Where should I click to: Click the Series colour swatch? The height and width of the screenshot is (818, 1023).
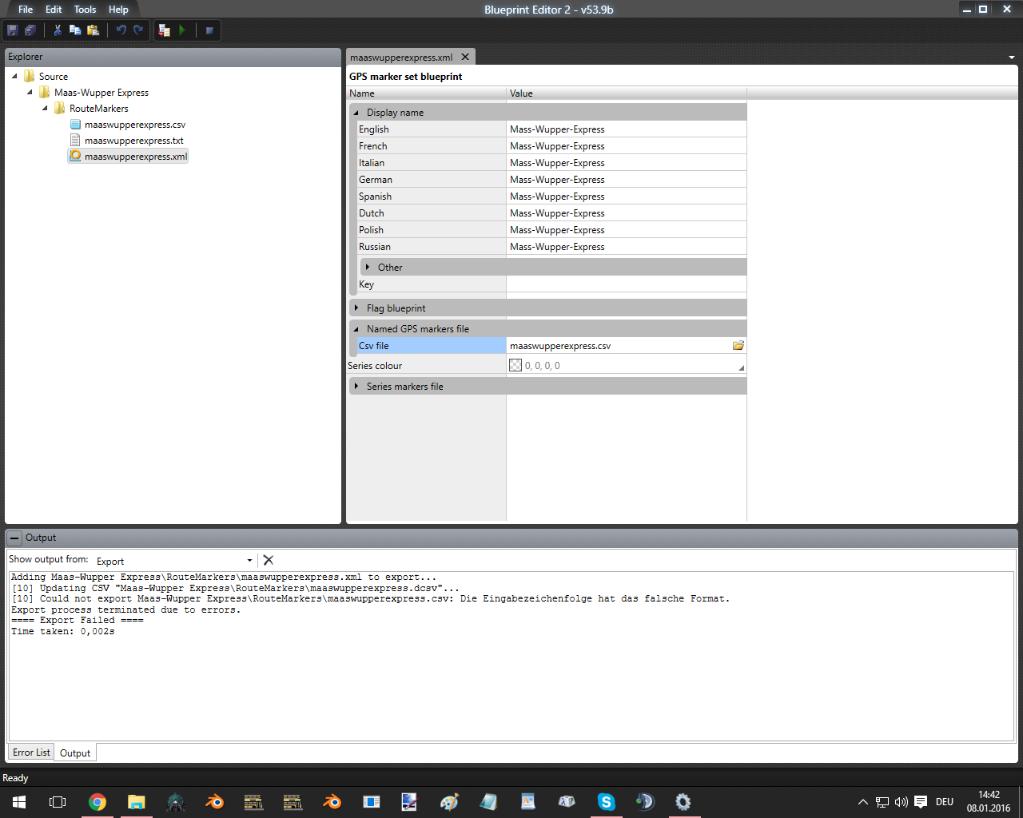pyautogui.click(x=515, y=366)
